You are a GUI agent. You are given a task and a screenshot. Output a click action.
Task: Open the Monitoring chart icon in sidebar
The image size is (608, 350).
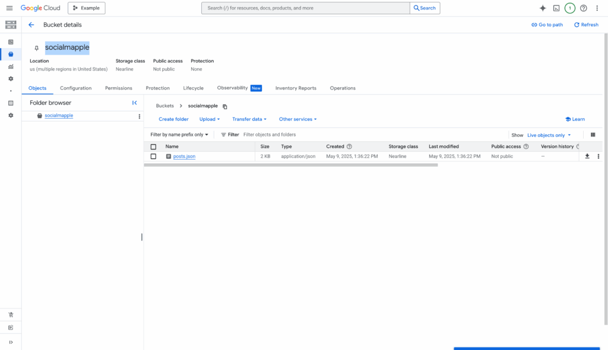[11, 66]
